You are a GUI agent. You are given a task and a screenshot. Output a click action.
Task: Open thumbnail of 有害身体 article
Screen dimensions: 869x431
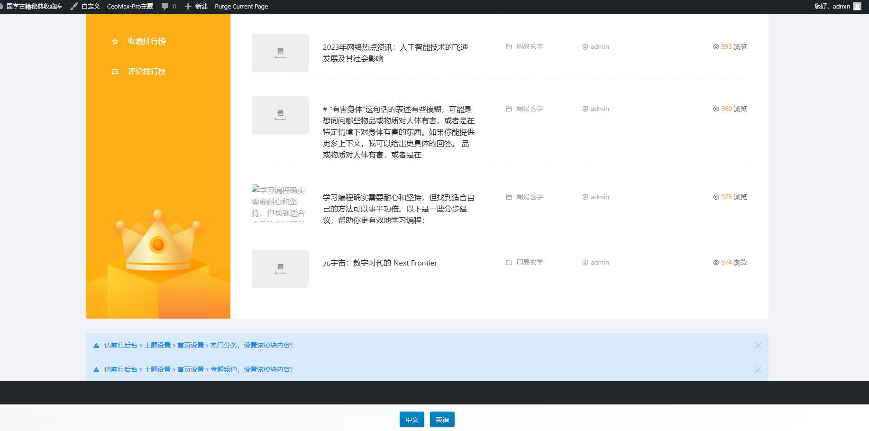pos(280,115)
